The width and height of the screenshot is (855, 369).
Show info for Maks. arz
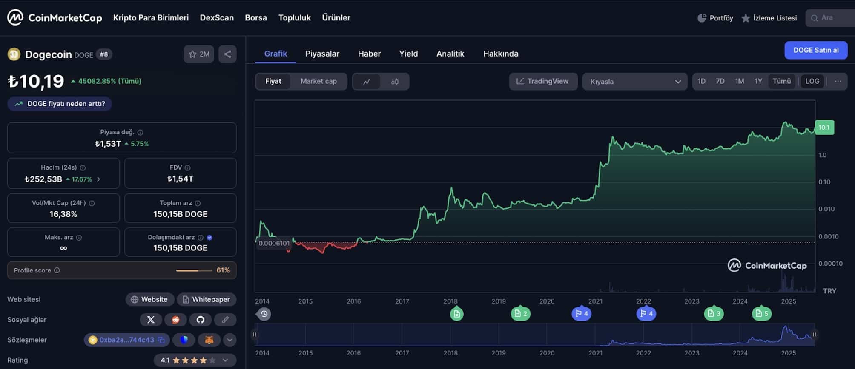[x=79, y=238]
